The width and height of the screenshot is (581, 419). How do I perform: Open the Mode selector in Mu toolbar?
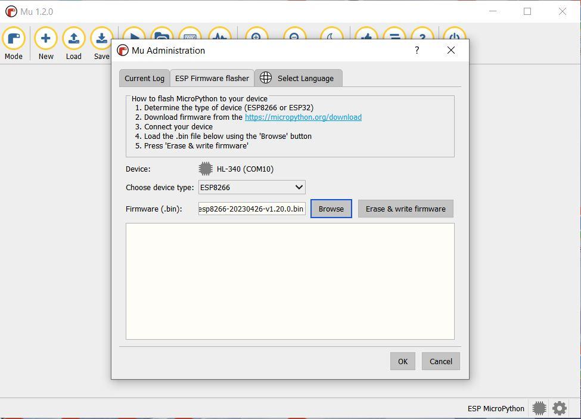[14, 44]
